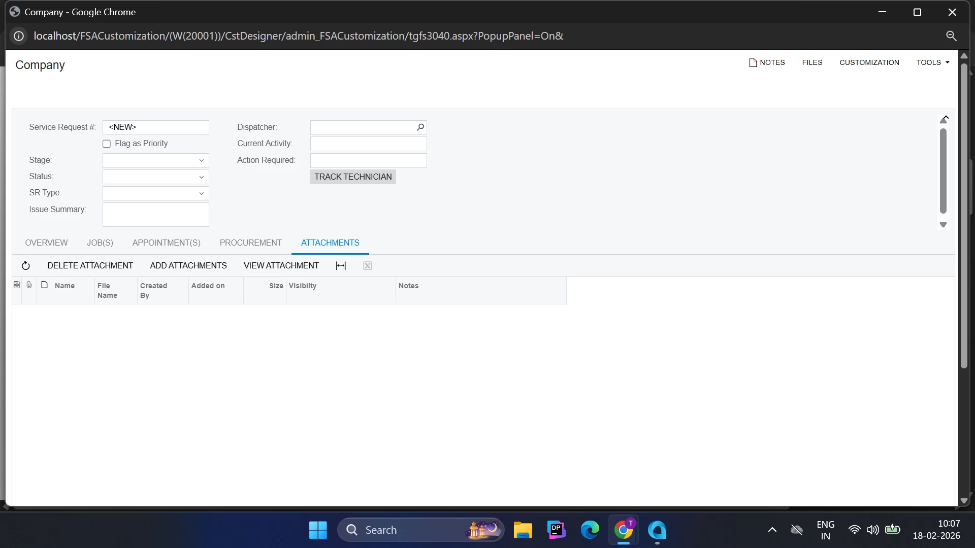975x548 pixels.
Task: Open the Overview tab
Action: (46, 243)
